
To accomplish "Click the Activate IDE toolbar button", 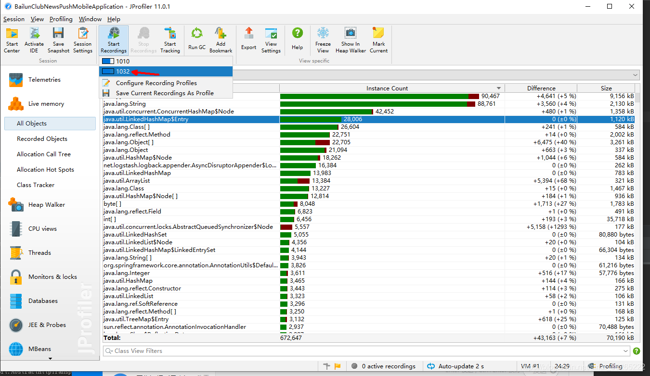I will coord(34,40).
